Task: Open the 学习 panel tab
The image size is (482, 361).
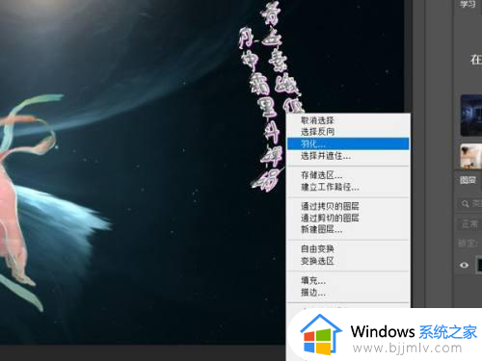Action: pos(468,4)
